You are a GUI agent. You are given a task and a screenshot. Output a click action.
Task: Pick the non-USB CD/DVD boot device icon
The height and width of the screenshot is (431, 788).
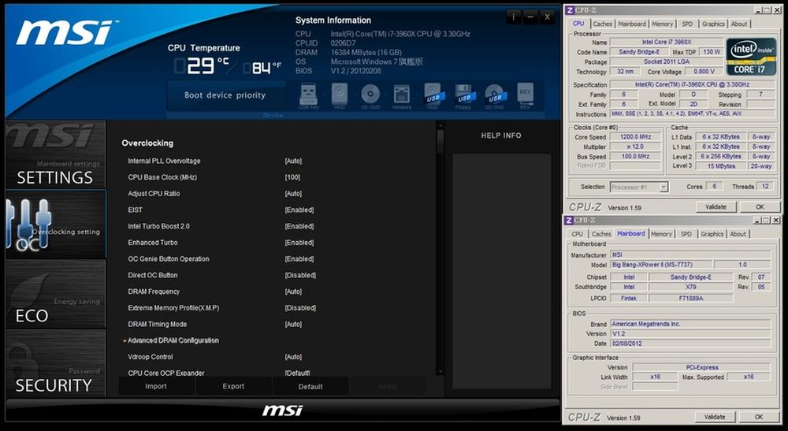pyautogui.click(x=370, y=96)
